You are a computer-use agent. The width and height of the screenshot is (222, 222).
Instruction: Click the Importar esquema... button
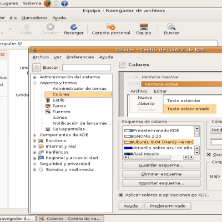click(x=161, y=183)
